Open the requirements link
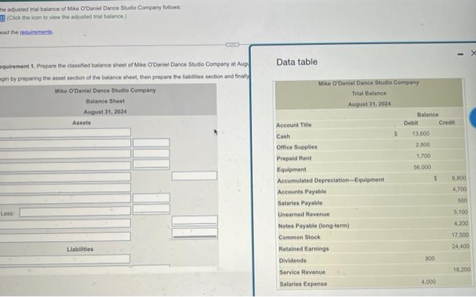Image resolution: width=476 pixels, height=297 pixels. (x=36, y=32)
